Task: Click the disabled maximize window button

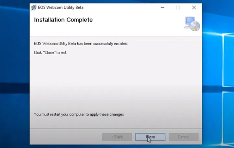Action: 178,7
